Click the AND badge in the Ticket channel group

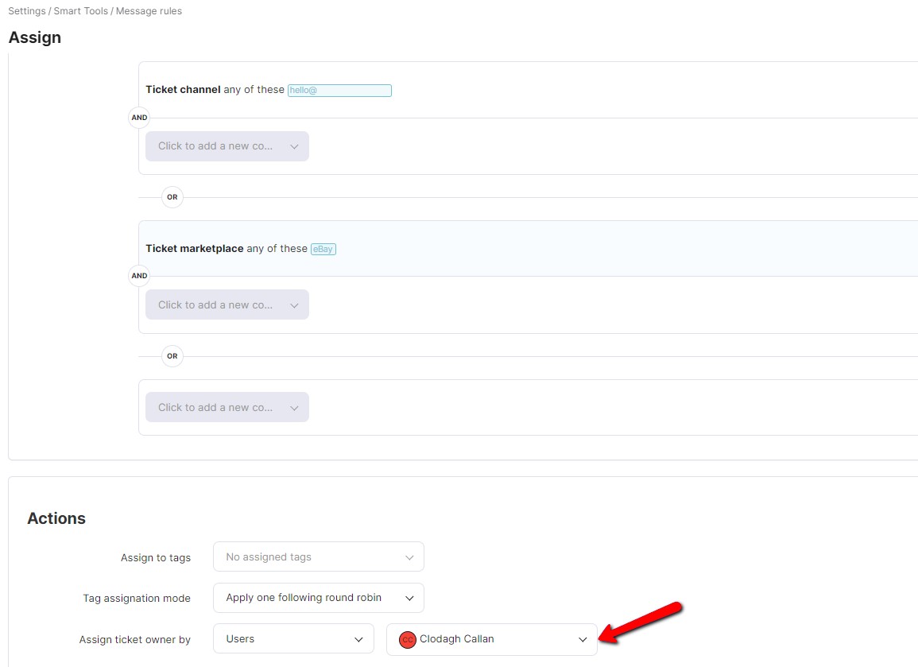tap(139, 118)
